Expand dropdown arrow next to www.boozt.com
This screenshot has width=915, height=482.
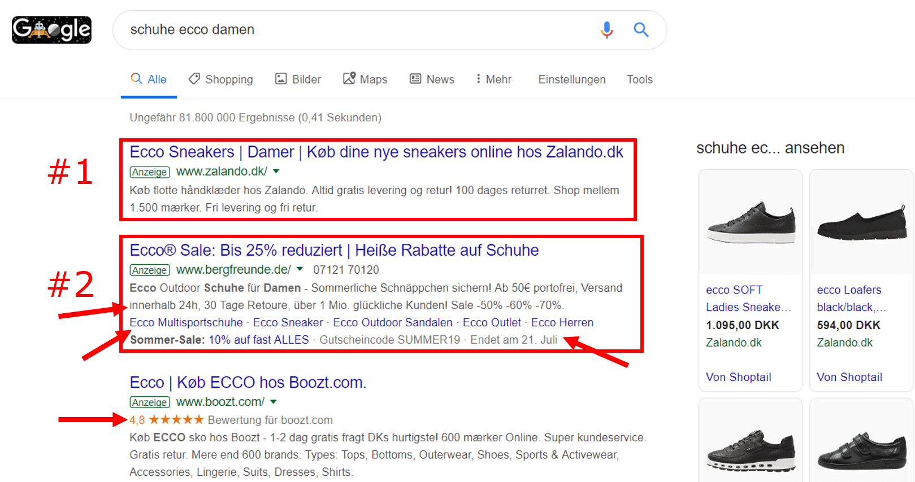pyautogui.click(x=274, y=402)
